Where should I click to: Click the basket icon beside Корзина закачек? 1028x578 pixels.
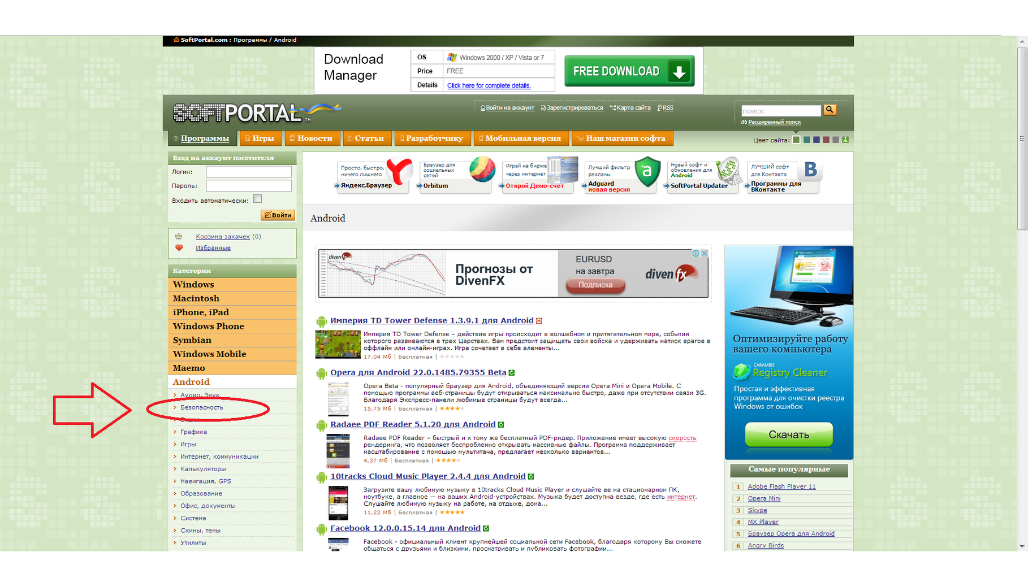pyautogui.click(x=179, y=236)
